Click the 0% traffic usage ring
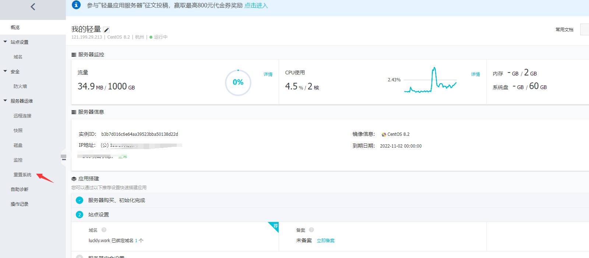The image size is (589, 258). pyautogui.click(x=238, y=82)
